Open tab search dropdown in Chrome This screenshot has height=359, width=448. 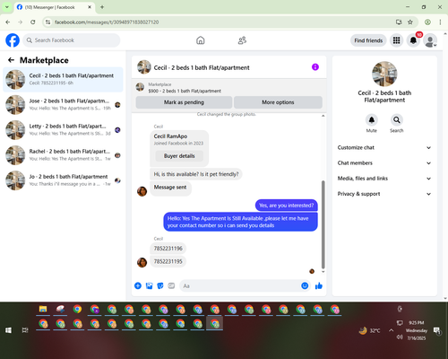click(6, 7)
